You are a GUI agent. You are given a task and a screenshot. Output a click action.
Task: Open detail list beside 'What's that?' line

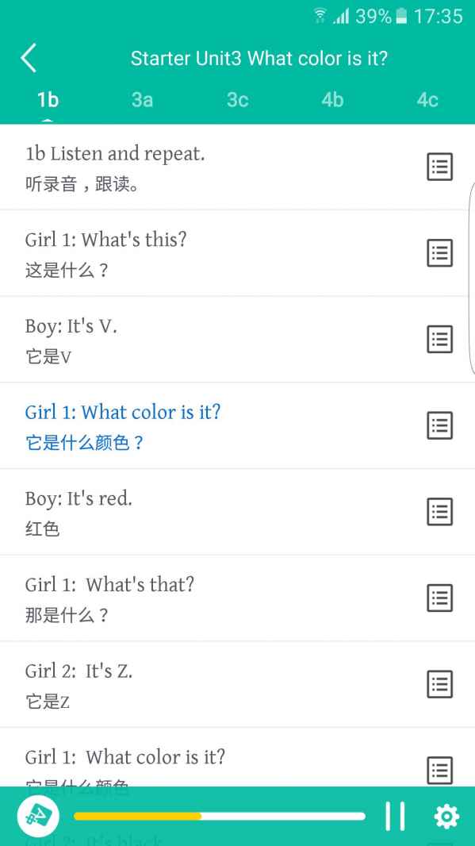pyautogui.click(x=439, y=598)
